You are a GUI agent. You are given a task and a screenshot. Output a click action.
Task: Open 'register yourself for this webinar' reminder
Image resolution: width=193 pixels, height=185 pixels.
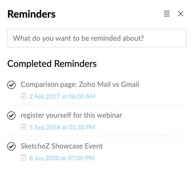click(x=71, y=115)
